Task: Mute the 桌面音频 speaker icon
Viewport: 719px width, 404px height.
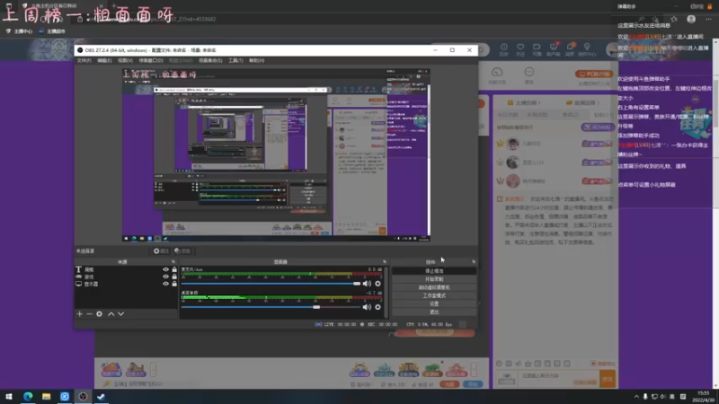Action: point(367,307)
